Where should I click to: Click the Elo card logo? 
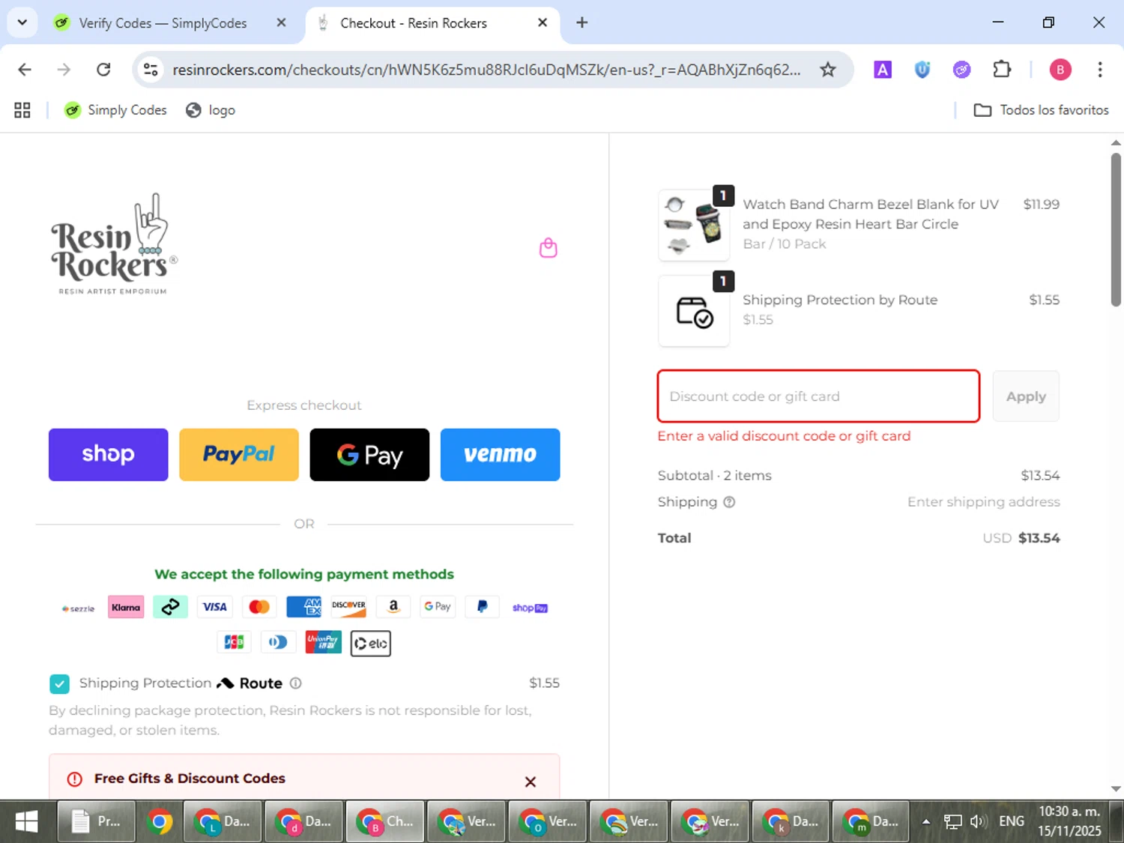pyautogui.click(x=371, y=643)
